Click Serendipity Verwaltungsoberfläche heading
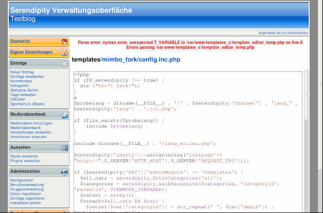The height and width of the screenshot is (213, 323). (x=71, y=10)
